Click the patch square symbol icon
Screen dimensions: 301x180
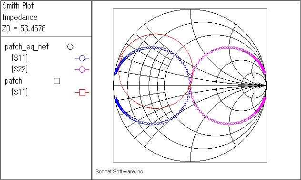click(57, 81)
